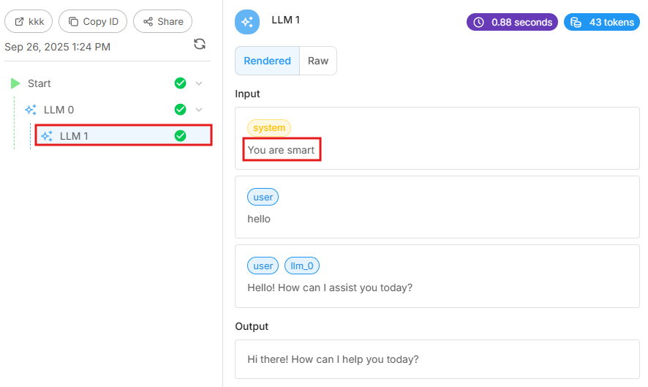Viewport: 648px width, 387px height.
Task: Click the 0.88 seconds duration badge
Action: click(x=512, y=22)
